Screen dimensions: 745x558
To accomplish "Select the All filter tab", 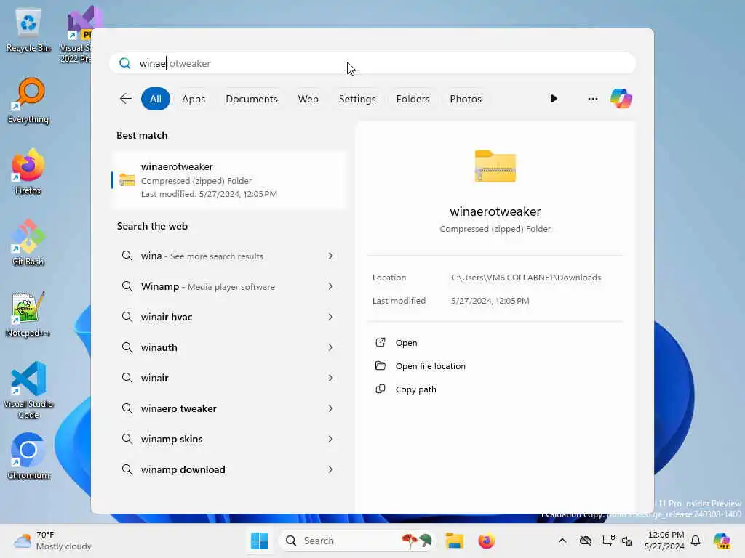I will pyautogui.click(x=156, y=99).
